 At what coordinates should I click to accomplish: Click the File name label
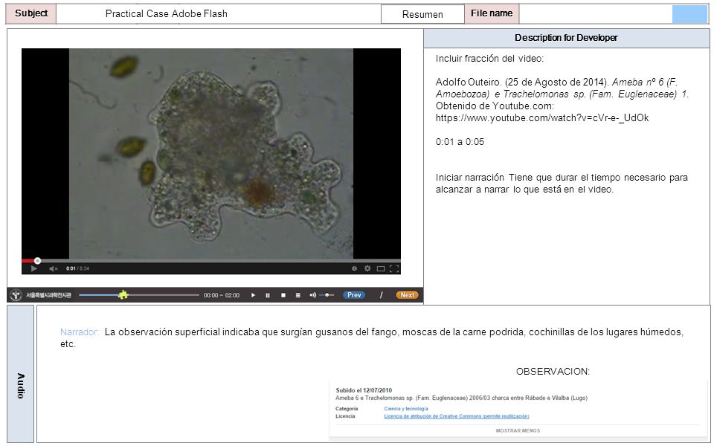pyautogui.click(x=492, y=13)
